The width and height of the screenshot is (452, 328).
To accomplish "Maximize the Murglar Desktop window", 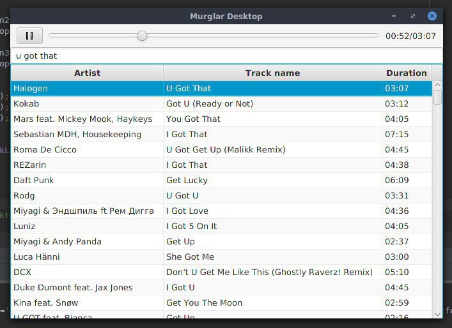I will click(x=413, y=16).
